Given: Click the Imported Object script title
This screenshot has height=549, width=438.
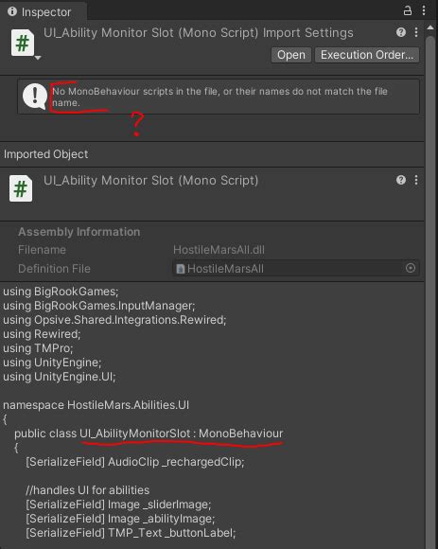Looking at the screenshot, I should pos(150,181).
